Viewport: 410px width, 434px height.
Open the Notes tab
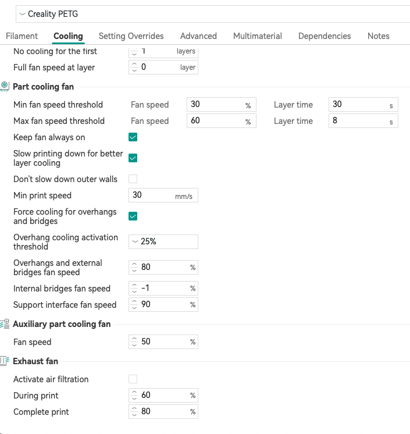click(x=378, y=36)
